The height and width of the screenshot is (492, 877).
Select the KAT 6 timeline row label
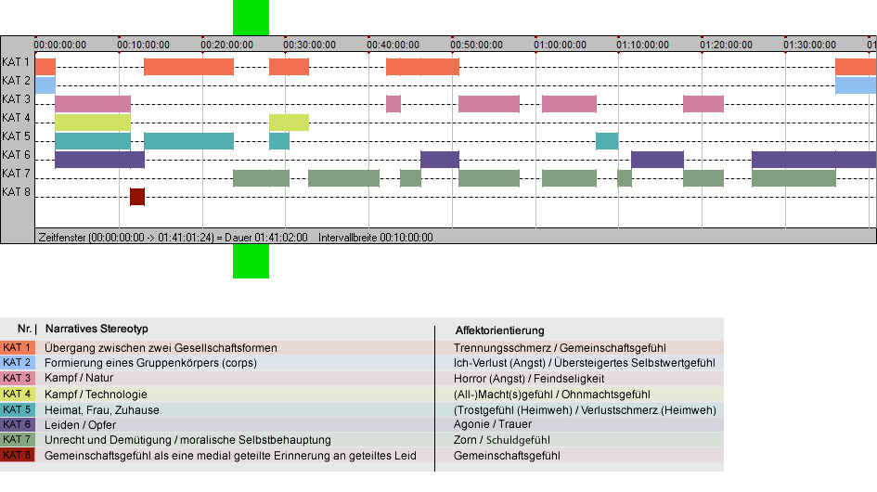coord(16,154)
